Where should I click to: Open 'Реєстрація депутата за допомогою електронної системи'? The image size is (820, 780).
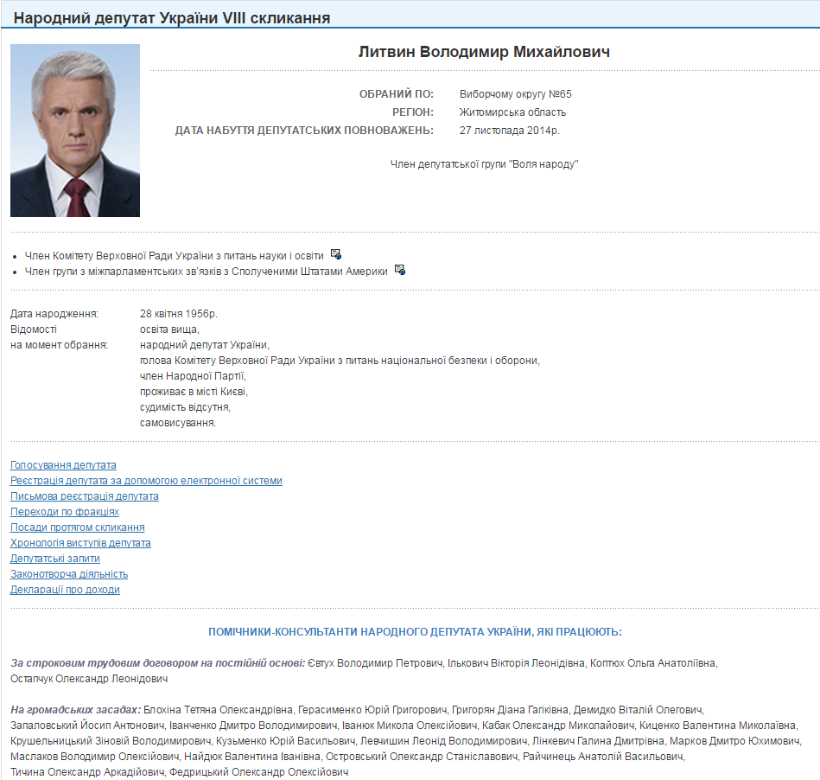[x=146, y=481]
